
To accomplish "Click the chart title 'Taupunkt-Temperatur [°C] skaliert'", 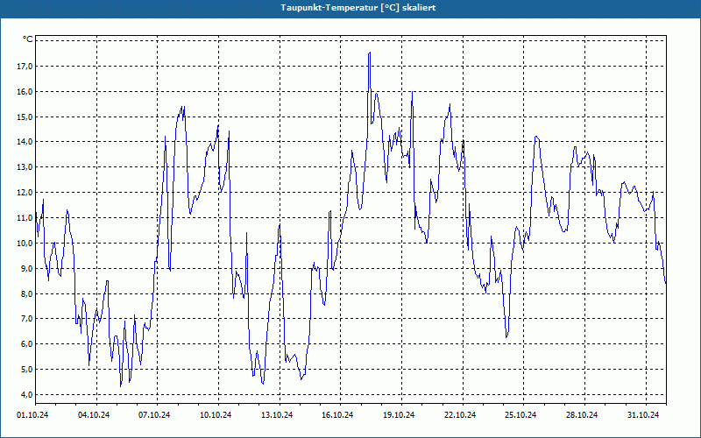I will coord(358,8).
